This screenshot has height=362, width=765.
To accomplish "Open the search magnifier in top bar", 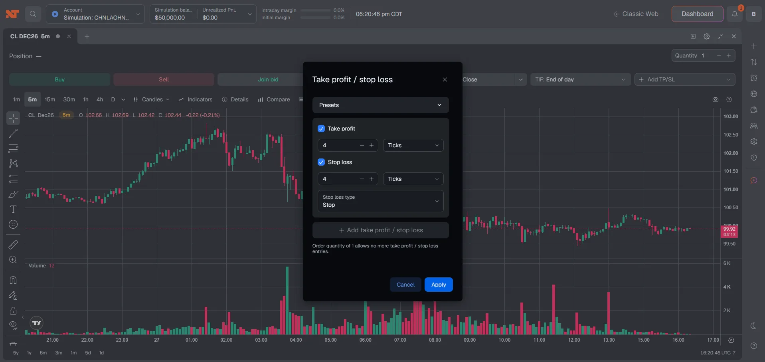I will pyautogui.click(x=33, y=14).
